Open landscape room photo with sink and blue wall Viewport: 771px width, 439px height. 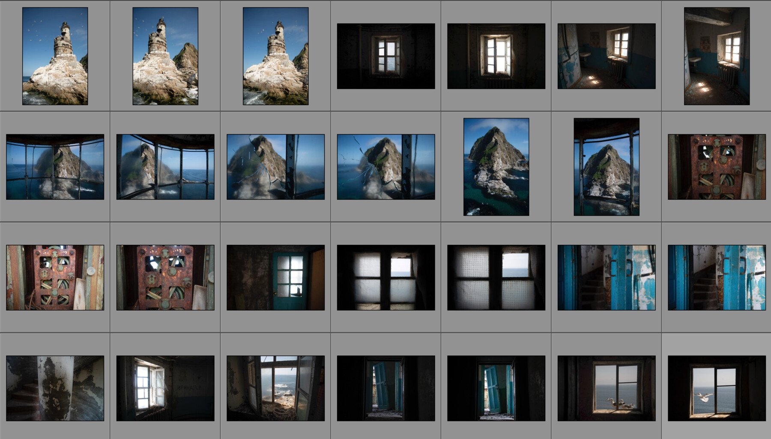607,56
